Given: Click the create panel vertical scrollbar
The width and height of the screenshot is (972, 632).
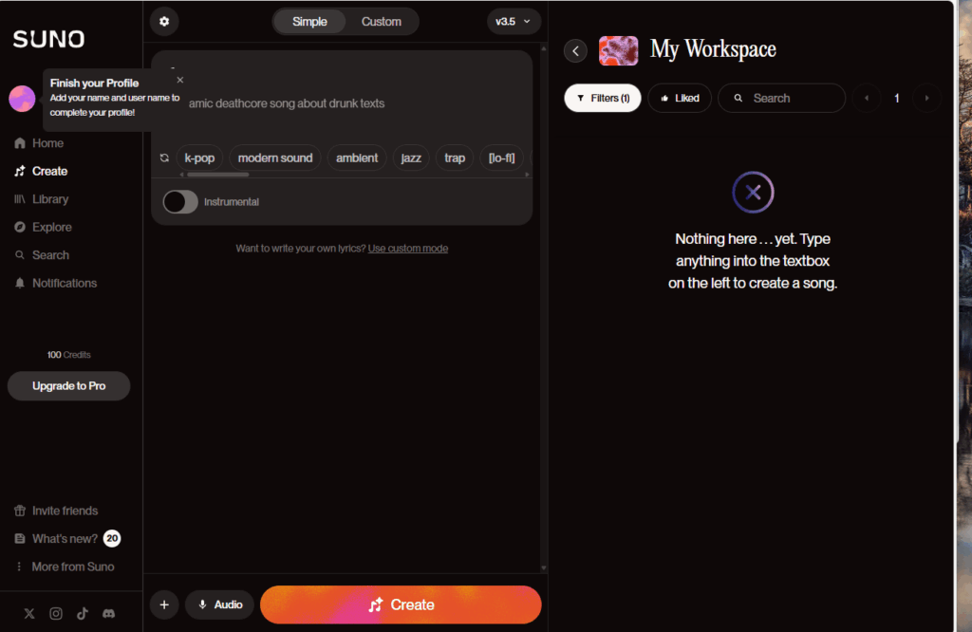Looking at the screenshot, I should point(544,308).
